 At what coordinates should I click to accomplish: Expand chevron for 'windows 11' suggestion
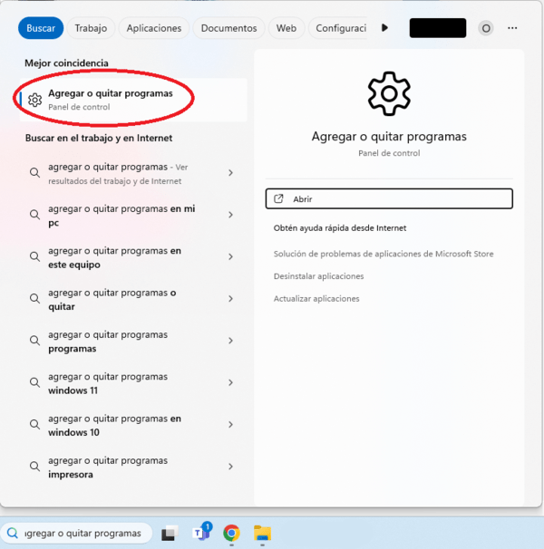[x=230, y=382]
